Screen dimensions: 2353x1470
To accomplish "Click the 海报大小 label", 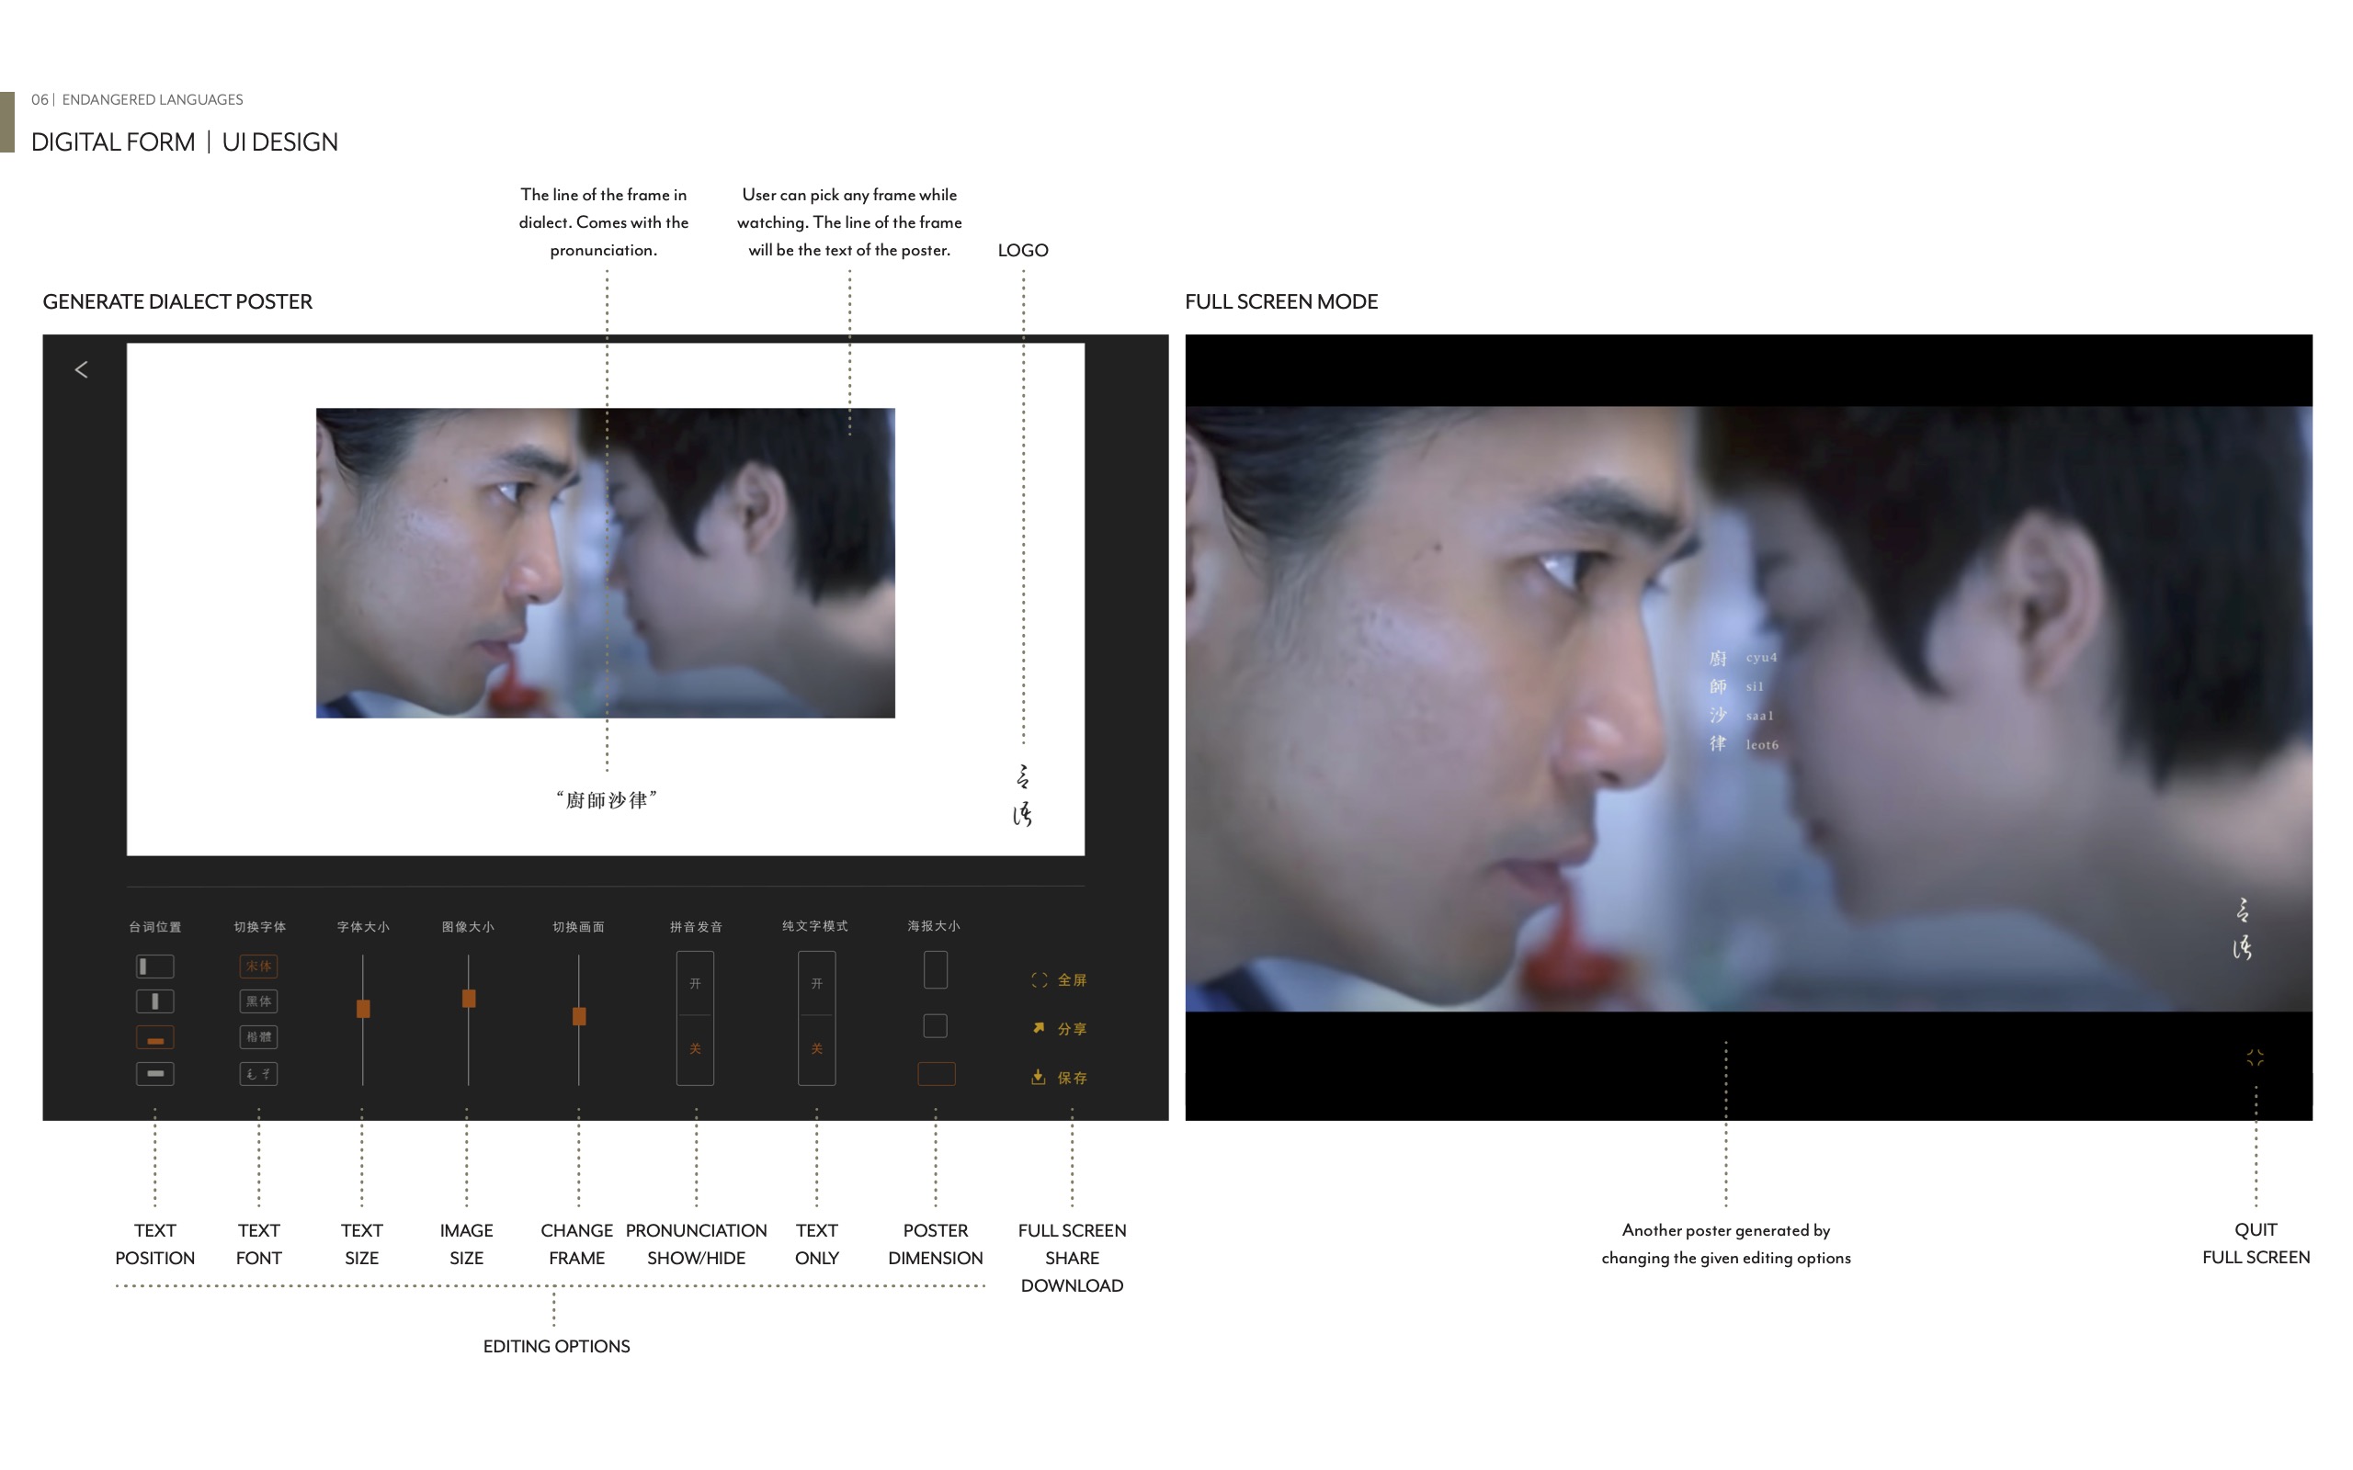I will pyautogui.click(x=934, y=925).
